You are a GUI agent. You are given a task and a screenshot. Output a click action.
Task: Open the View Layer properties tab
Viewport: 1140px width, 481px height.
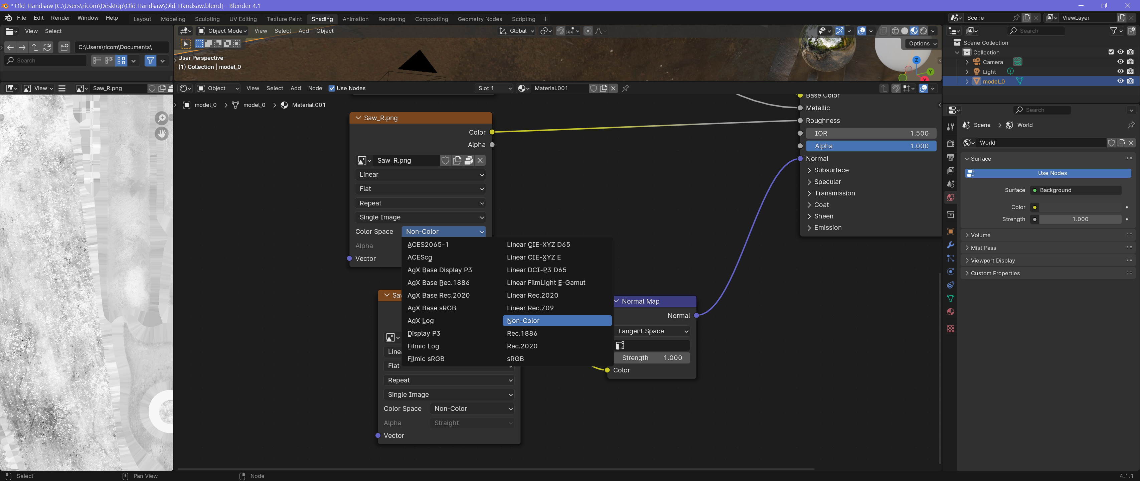[x=951, y=170]
